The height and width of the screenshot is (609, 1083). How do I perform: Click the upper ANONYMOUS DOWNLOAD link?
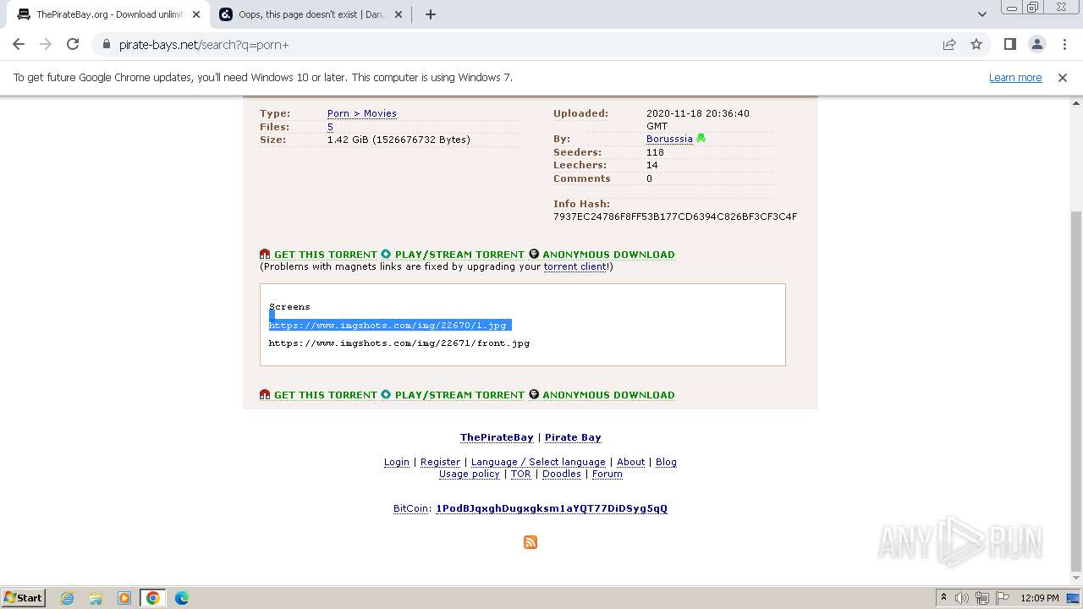[608, 254]
